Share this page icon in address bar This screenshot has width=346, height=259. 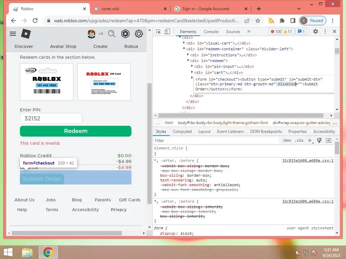[x=247, y=21]
